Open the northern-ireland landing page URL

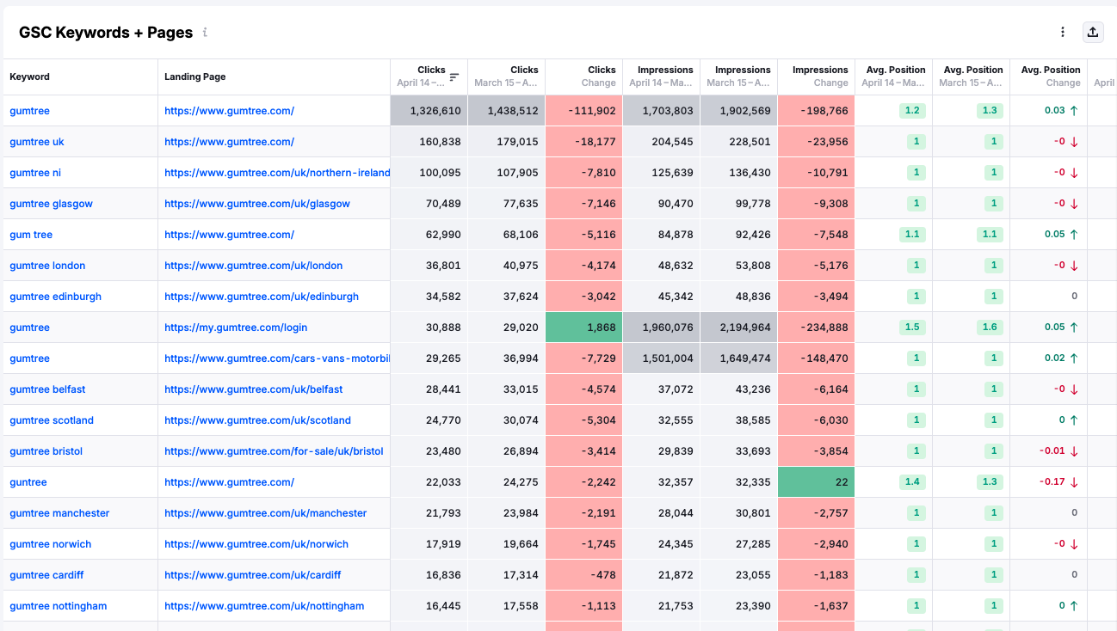coord(277,173)
